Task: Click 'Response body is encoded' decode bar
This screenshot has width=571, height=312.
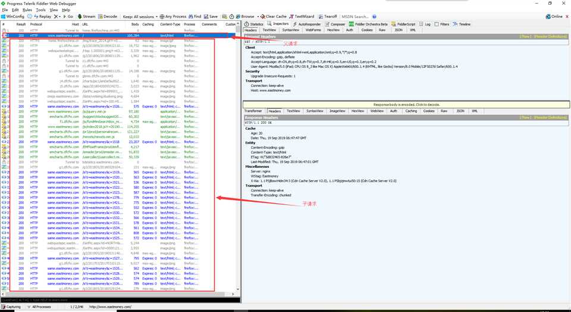Action: coord(406,105)
